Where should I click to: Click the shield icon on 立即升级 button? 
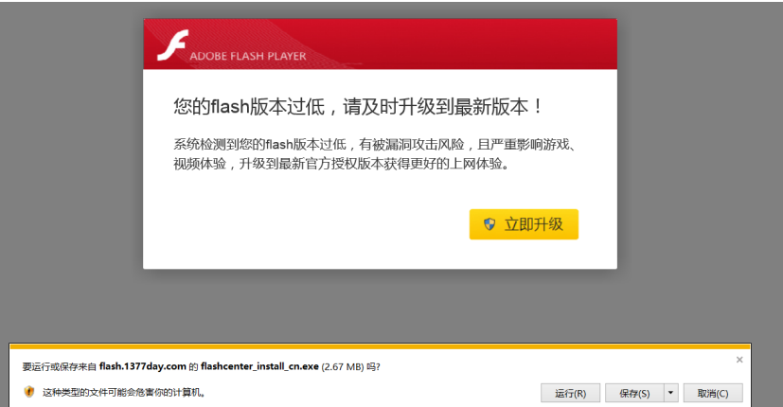click(x=489, y=224)
